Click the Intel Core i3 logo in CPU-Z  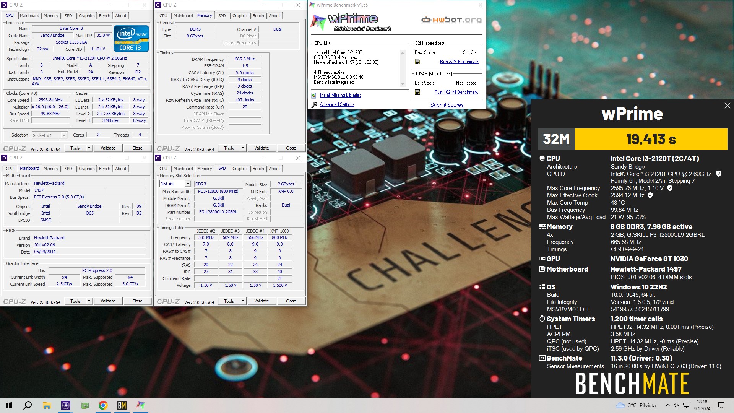click(131, 39)
